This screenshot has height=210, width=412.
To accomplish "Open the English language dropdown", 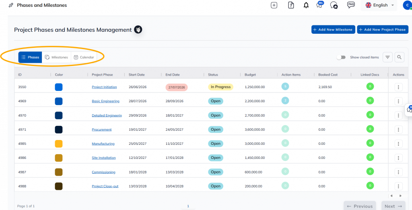I will pyautogui.click(x=379, y=5).
